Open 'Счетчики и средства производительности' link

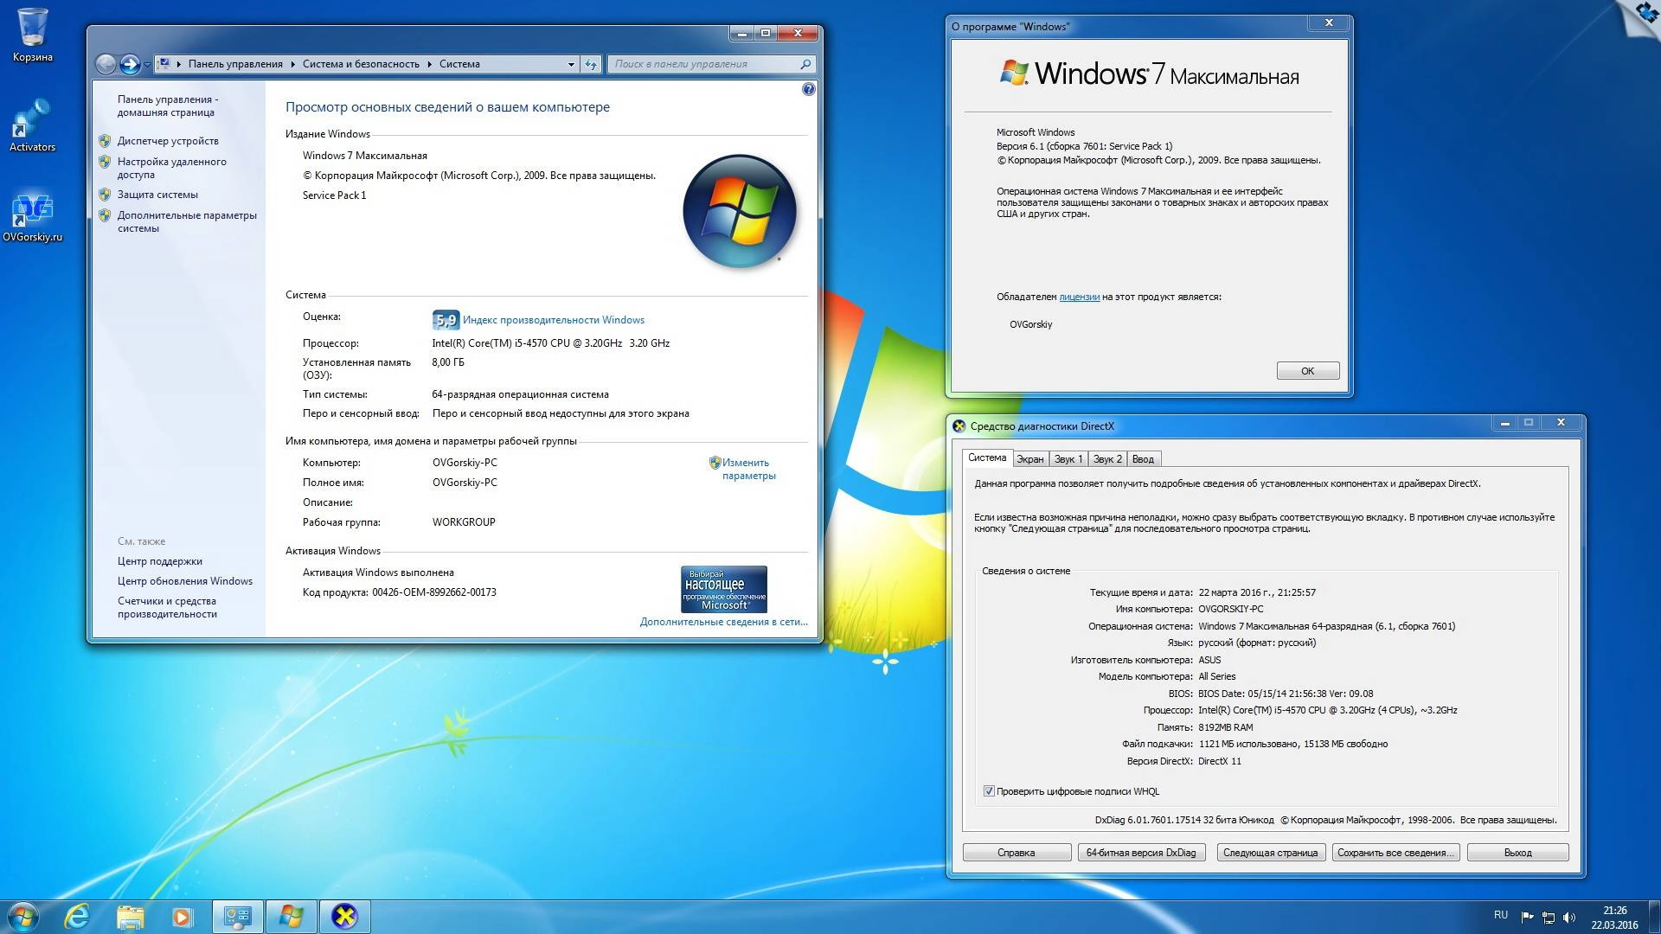click(167, 607)
